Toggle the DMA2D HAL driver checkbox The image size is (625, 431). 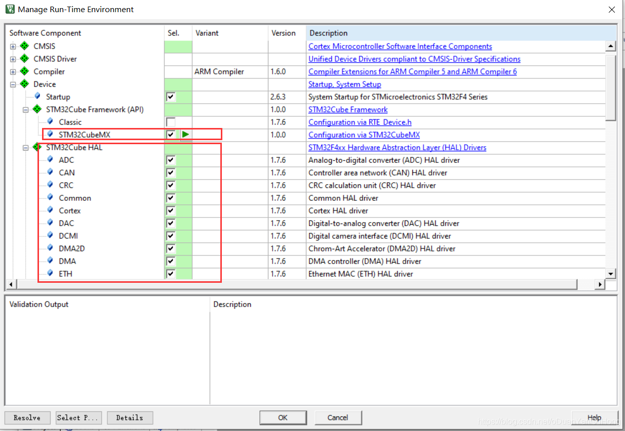point(171,248)
